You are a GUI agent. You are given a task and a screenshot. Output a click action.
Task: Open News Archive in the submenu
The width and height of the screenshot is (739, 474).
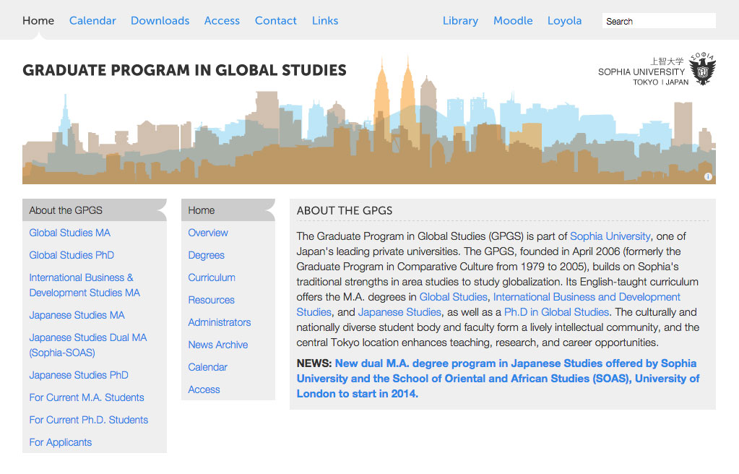217,345
